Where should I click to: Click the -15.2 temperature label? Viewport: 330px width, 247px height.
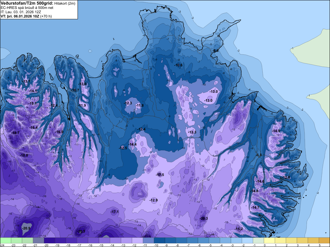(239, 229)
